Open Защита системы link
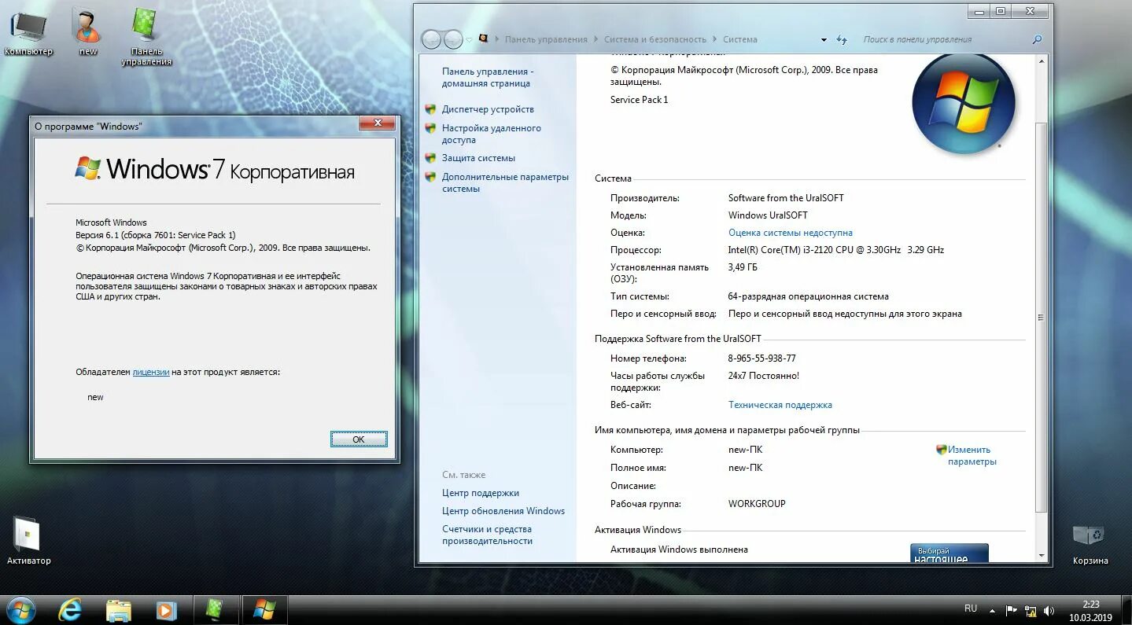Screen dimensions: 1132x625 click(x=478, y=158)
